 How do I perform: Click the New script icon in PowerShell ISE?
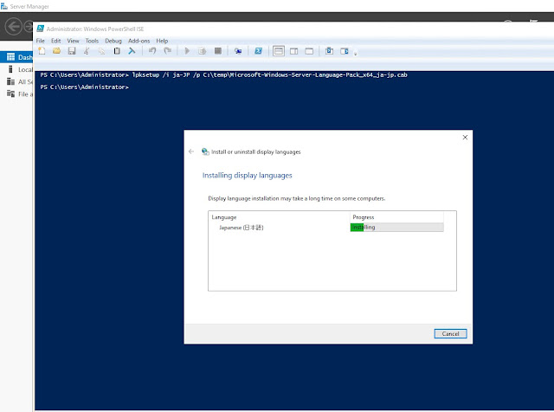click(42, 51)
